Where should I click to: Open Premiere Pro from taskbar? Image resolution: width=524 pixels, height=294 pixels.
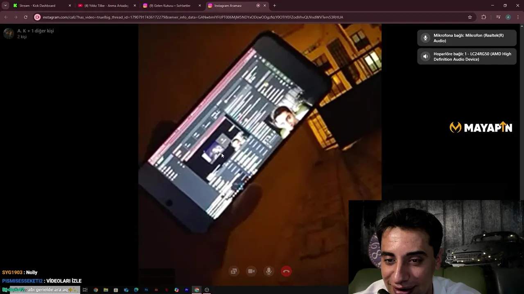(x=187, y=290)
